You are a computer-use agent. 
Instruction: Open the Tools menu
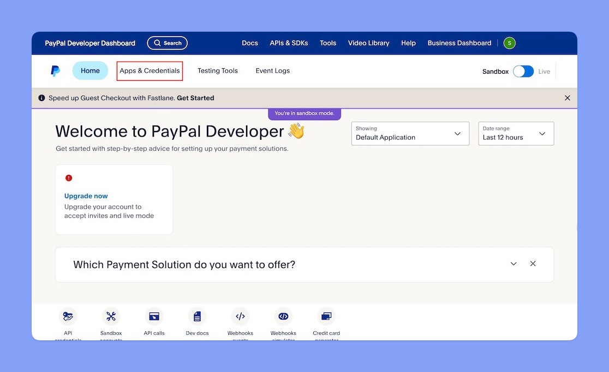[x=328, y=43]
